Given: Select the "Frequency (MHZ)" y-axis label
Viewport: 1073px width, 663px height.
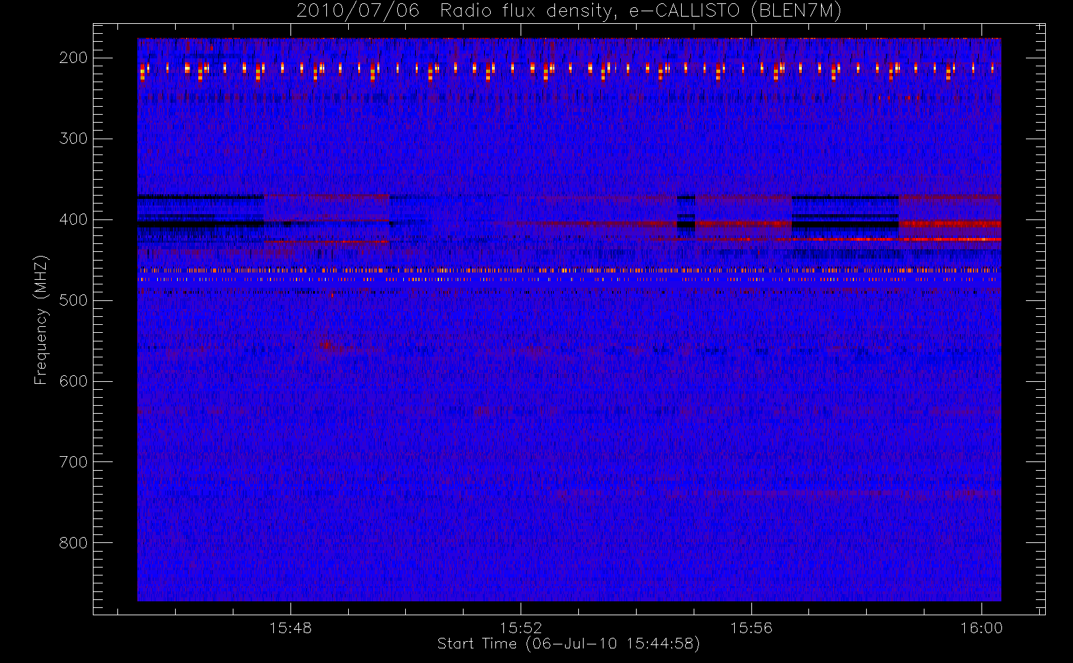Looking at the screenshot, I should pyautogui.click(x=41, y=320).
